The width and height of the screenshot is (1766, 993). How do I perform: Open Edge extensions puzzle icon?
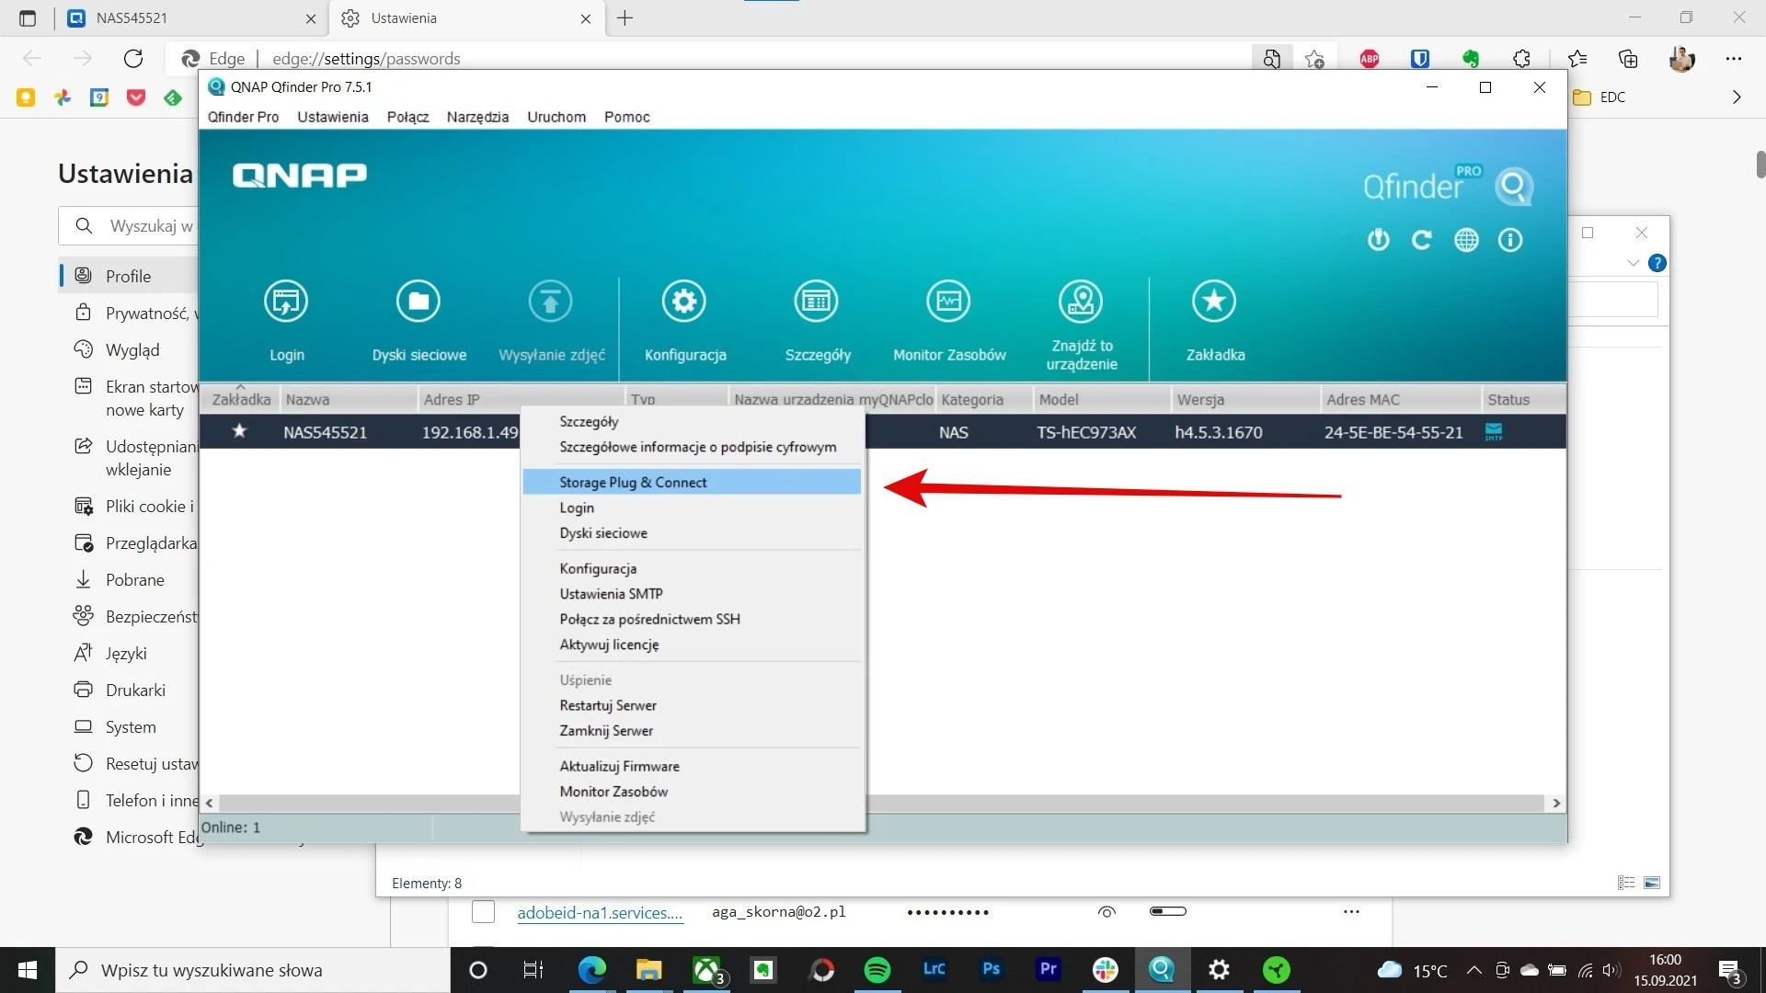(1522, 59)
